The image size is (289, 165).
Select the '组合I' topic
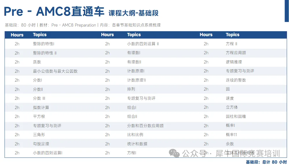pyautogui.click(x=132, y=108)
